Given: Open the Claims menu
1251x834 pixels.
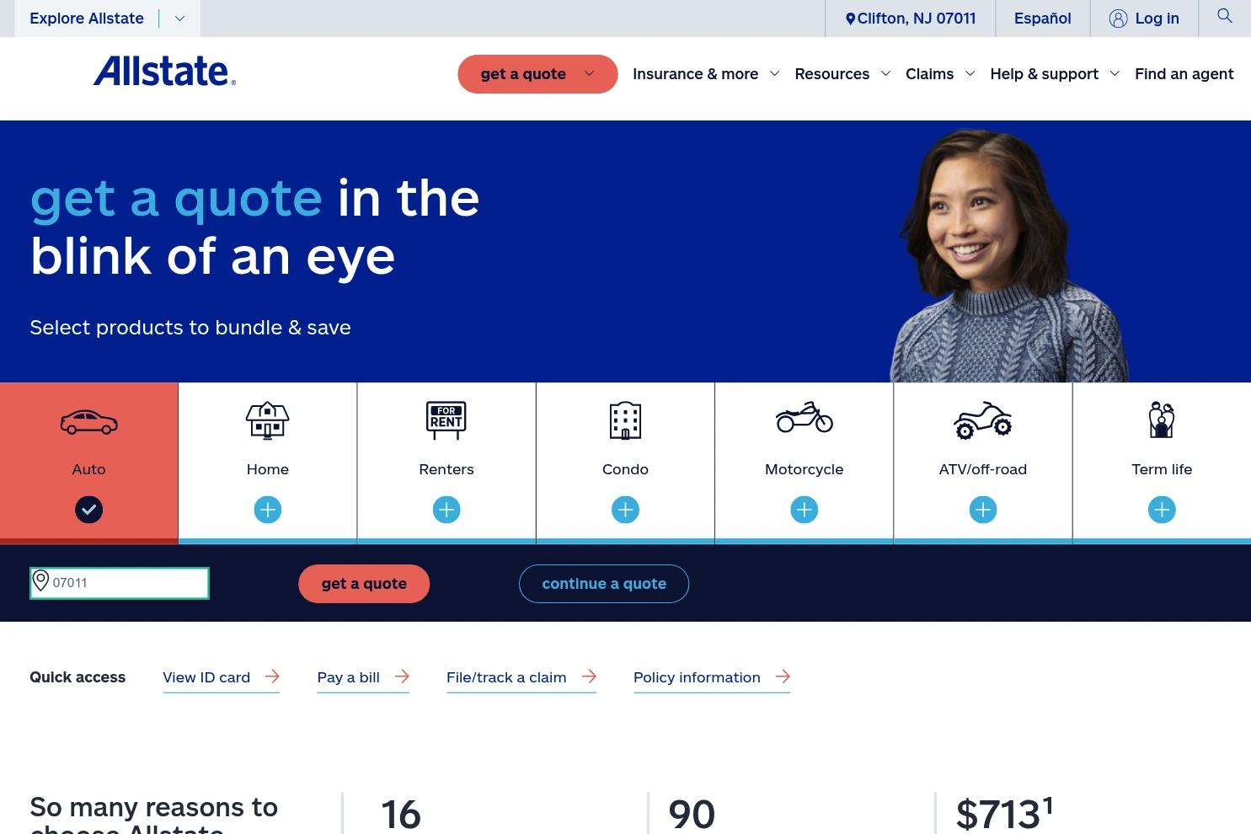Looking at the screenshot, I should coord(929,74).
